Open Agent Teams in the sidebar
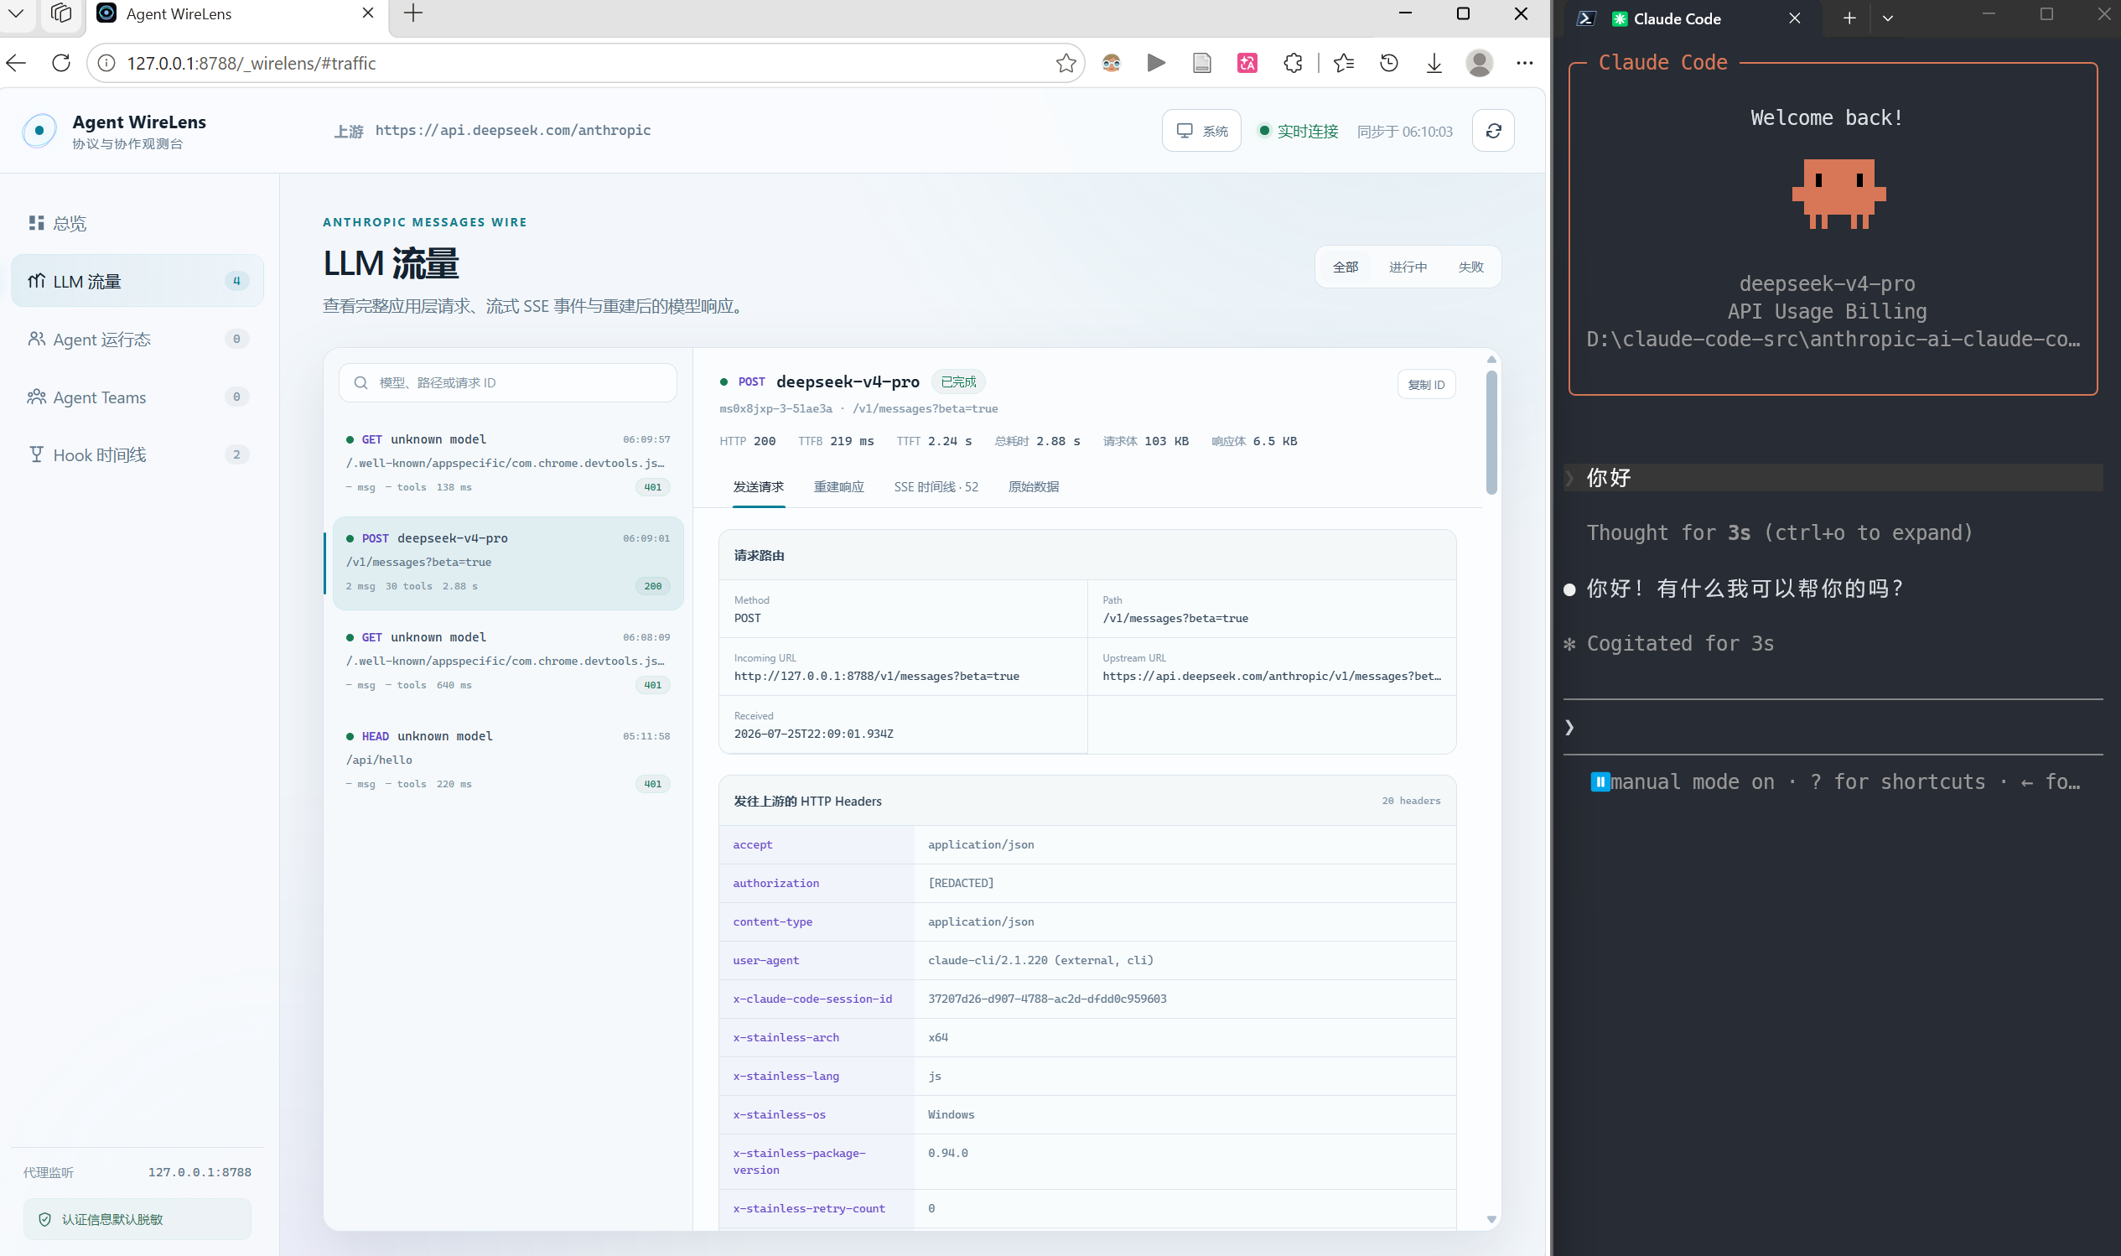2121x1256 pixels. point(137,397)
